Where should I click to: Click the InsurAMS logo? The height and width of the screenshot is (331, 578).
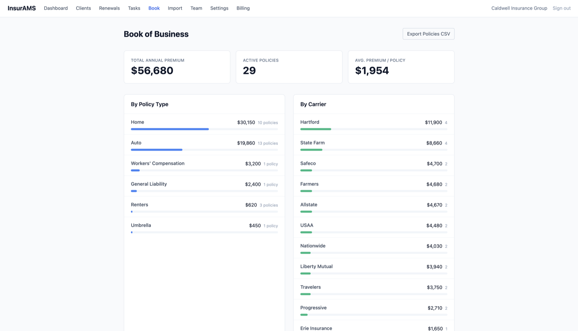point(22,8)
